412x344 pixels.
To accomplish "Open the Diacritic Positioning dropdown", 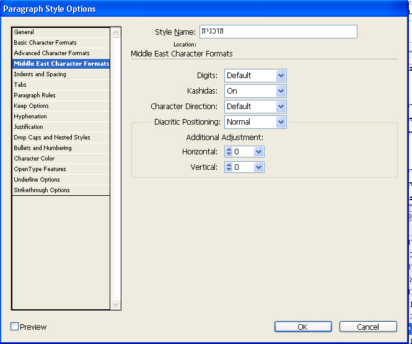I will click(281, 122).
